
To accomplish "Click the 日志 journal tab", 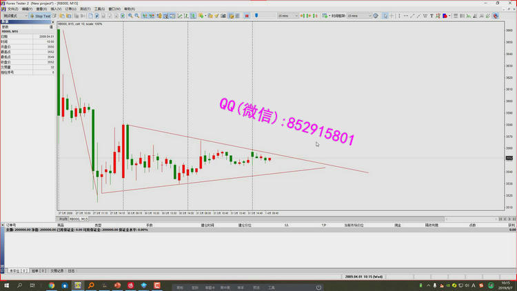I will click(72, 271).
